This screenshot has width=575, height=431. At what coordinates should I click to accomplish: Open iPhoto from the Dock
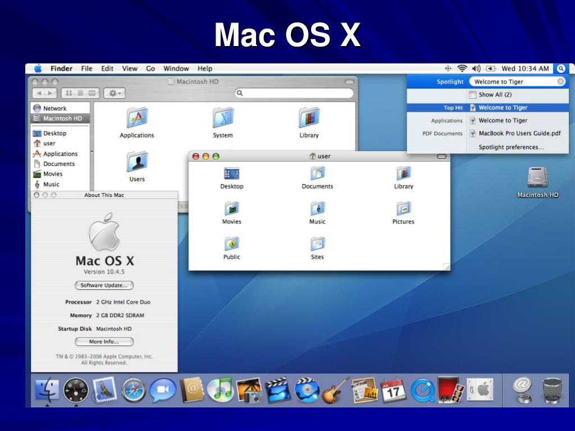pos(249,391)
